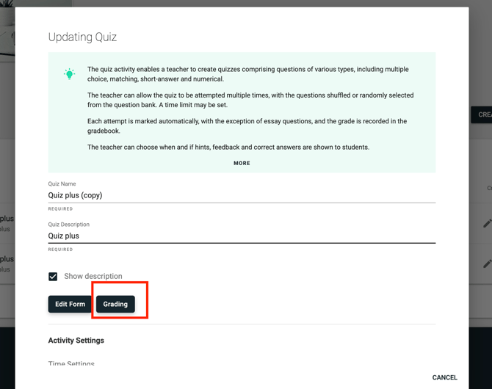Click the dimmed backdrop below the CREATE button
This screenshot has width=492, height=389.
point(481,157)
